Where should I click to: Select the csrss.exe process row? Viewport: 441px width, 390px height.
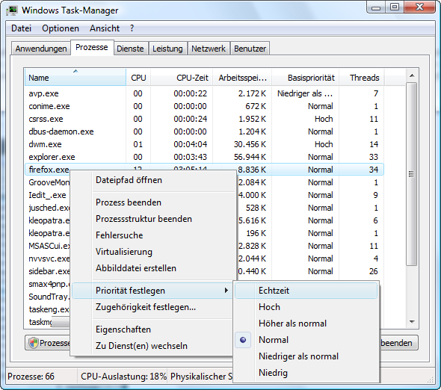pos(204,119)
